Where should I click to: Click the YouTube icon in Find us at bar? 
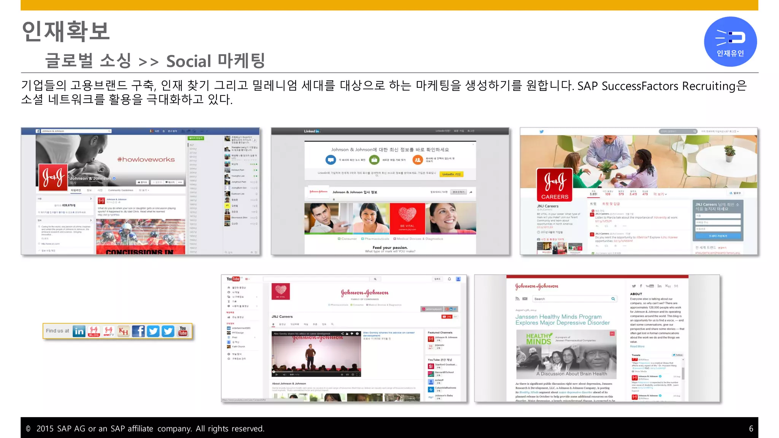point(183,331)
